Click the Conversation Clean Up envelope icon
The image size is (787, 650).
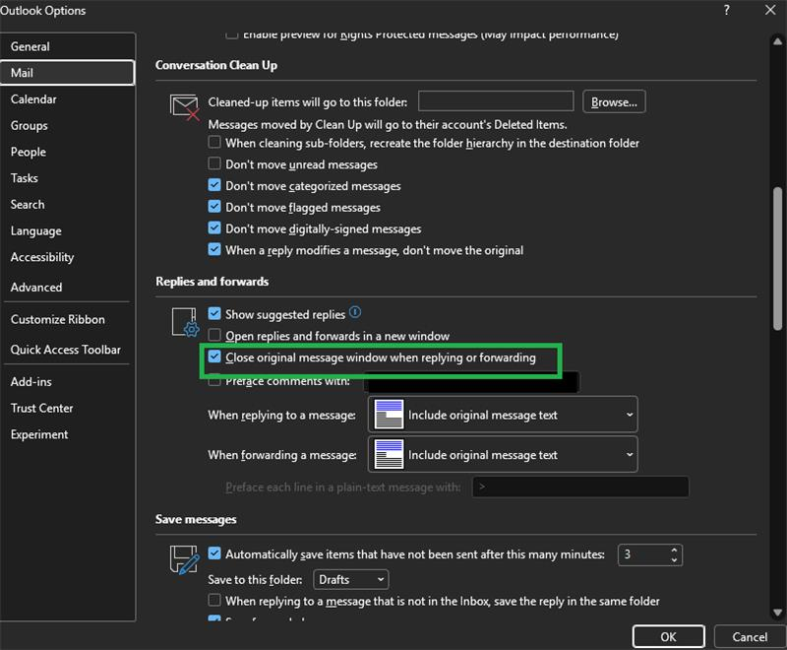pos(184,107)
